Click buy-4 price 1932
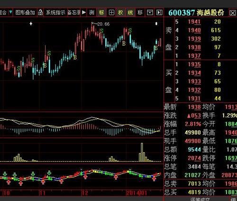237x201 pixels. pyautogui.click(x=194, y=90)
